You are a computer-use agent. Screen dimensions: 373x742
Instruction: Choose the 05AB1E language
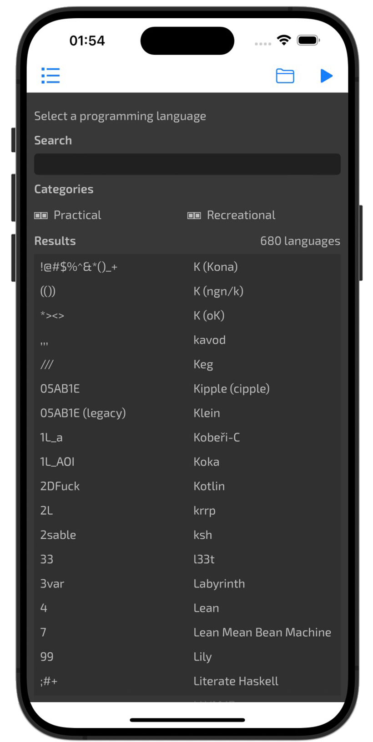pyautogui.click(x=60, y=388)
